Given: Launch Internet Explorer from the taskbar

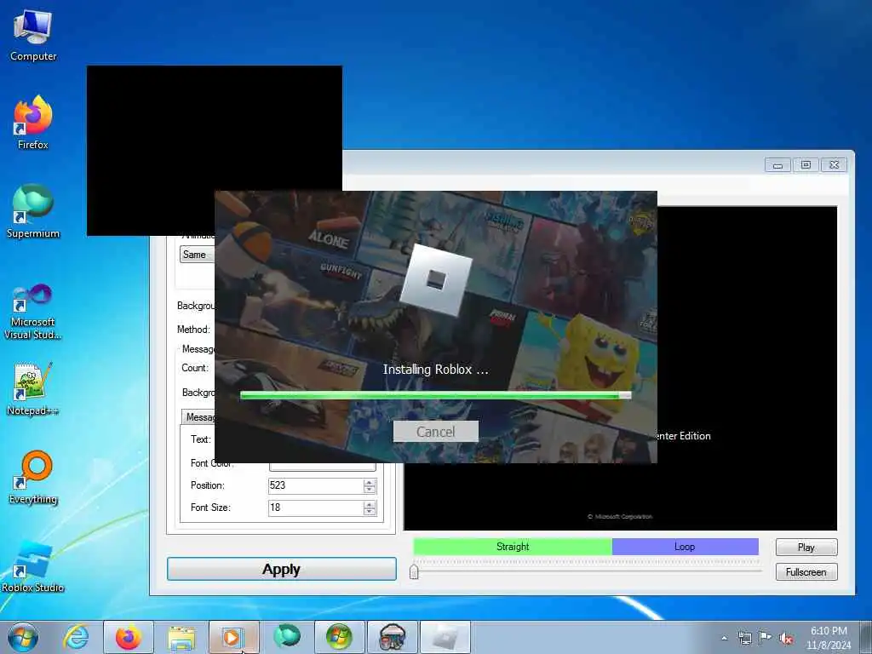Looking at the screenshot, I should [76, 637].
